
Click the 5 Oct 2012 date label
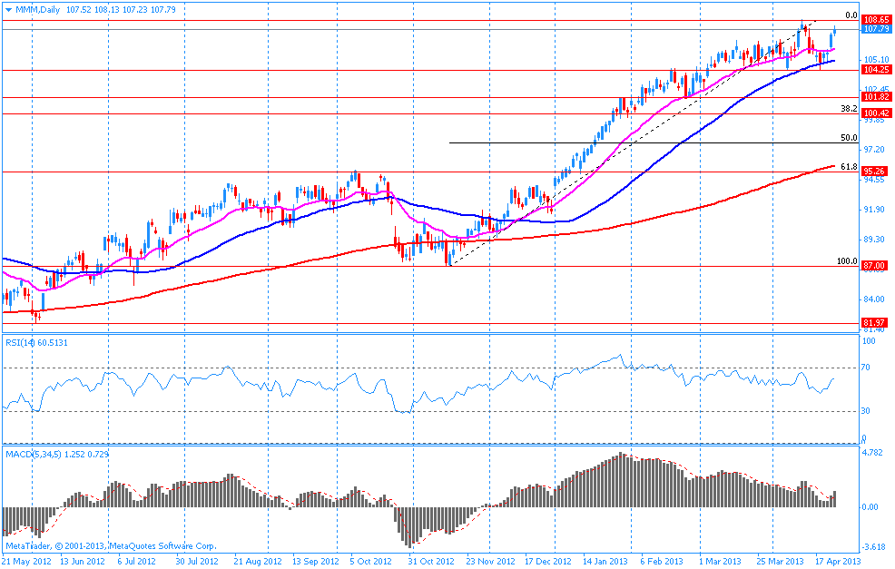[371, 562]
